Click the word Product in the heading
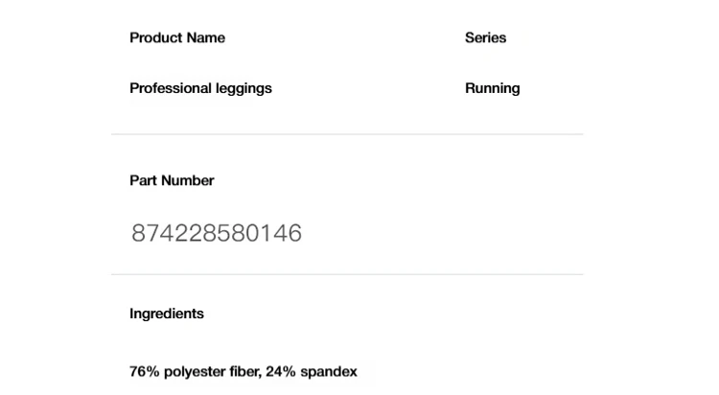Screen dimensions: 719x395 pos(153,37)
